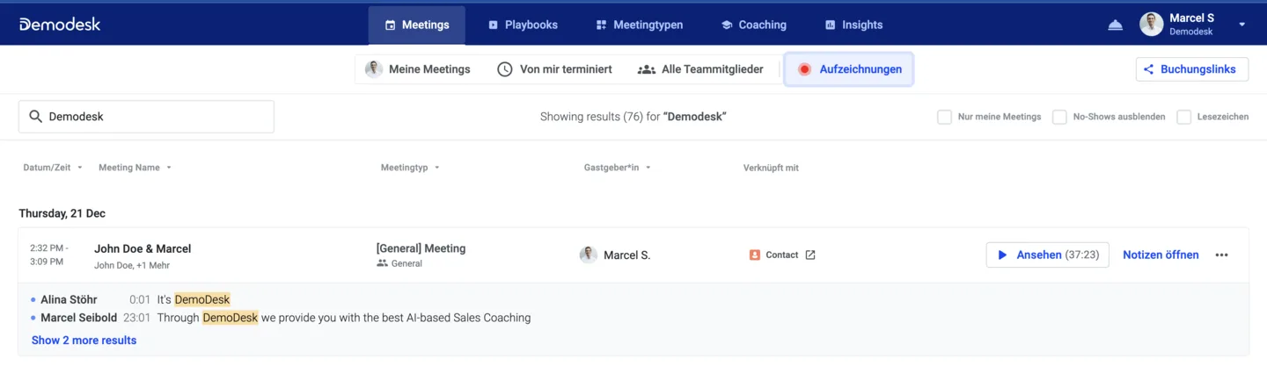Click Notizen öffnen link

click(1161, 255)
